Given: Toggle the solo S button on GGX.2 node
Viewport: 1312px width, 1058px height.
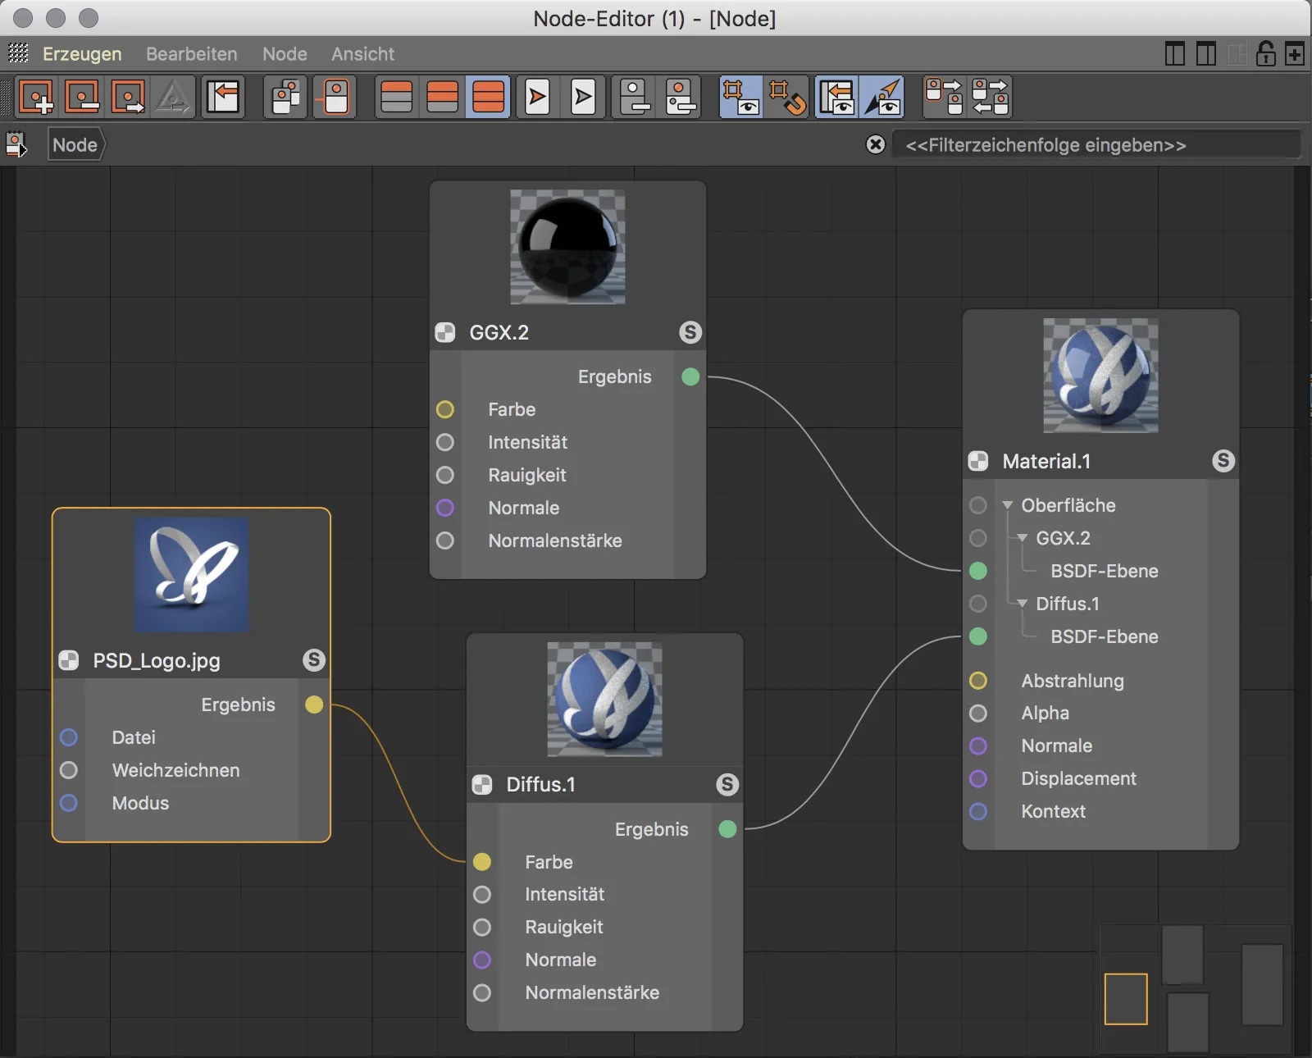Looking at the screenshot, I should click(690, 332).
